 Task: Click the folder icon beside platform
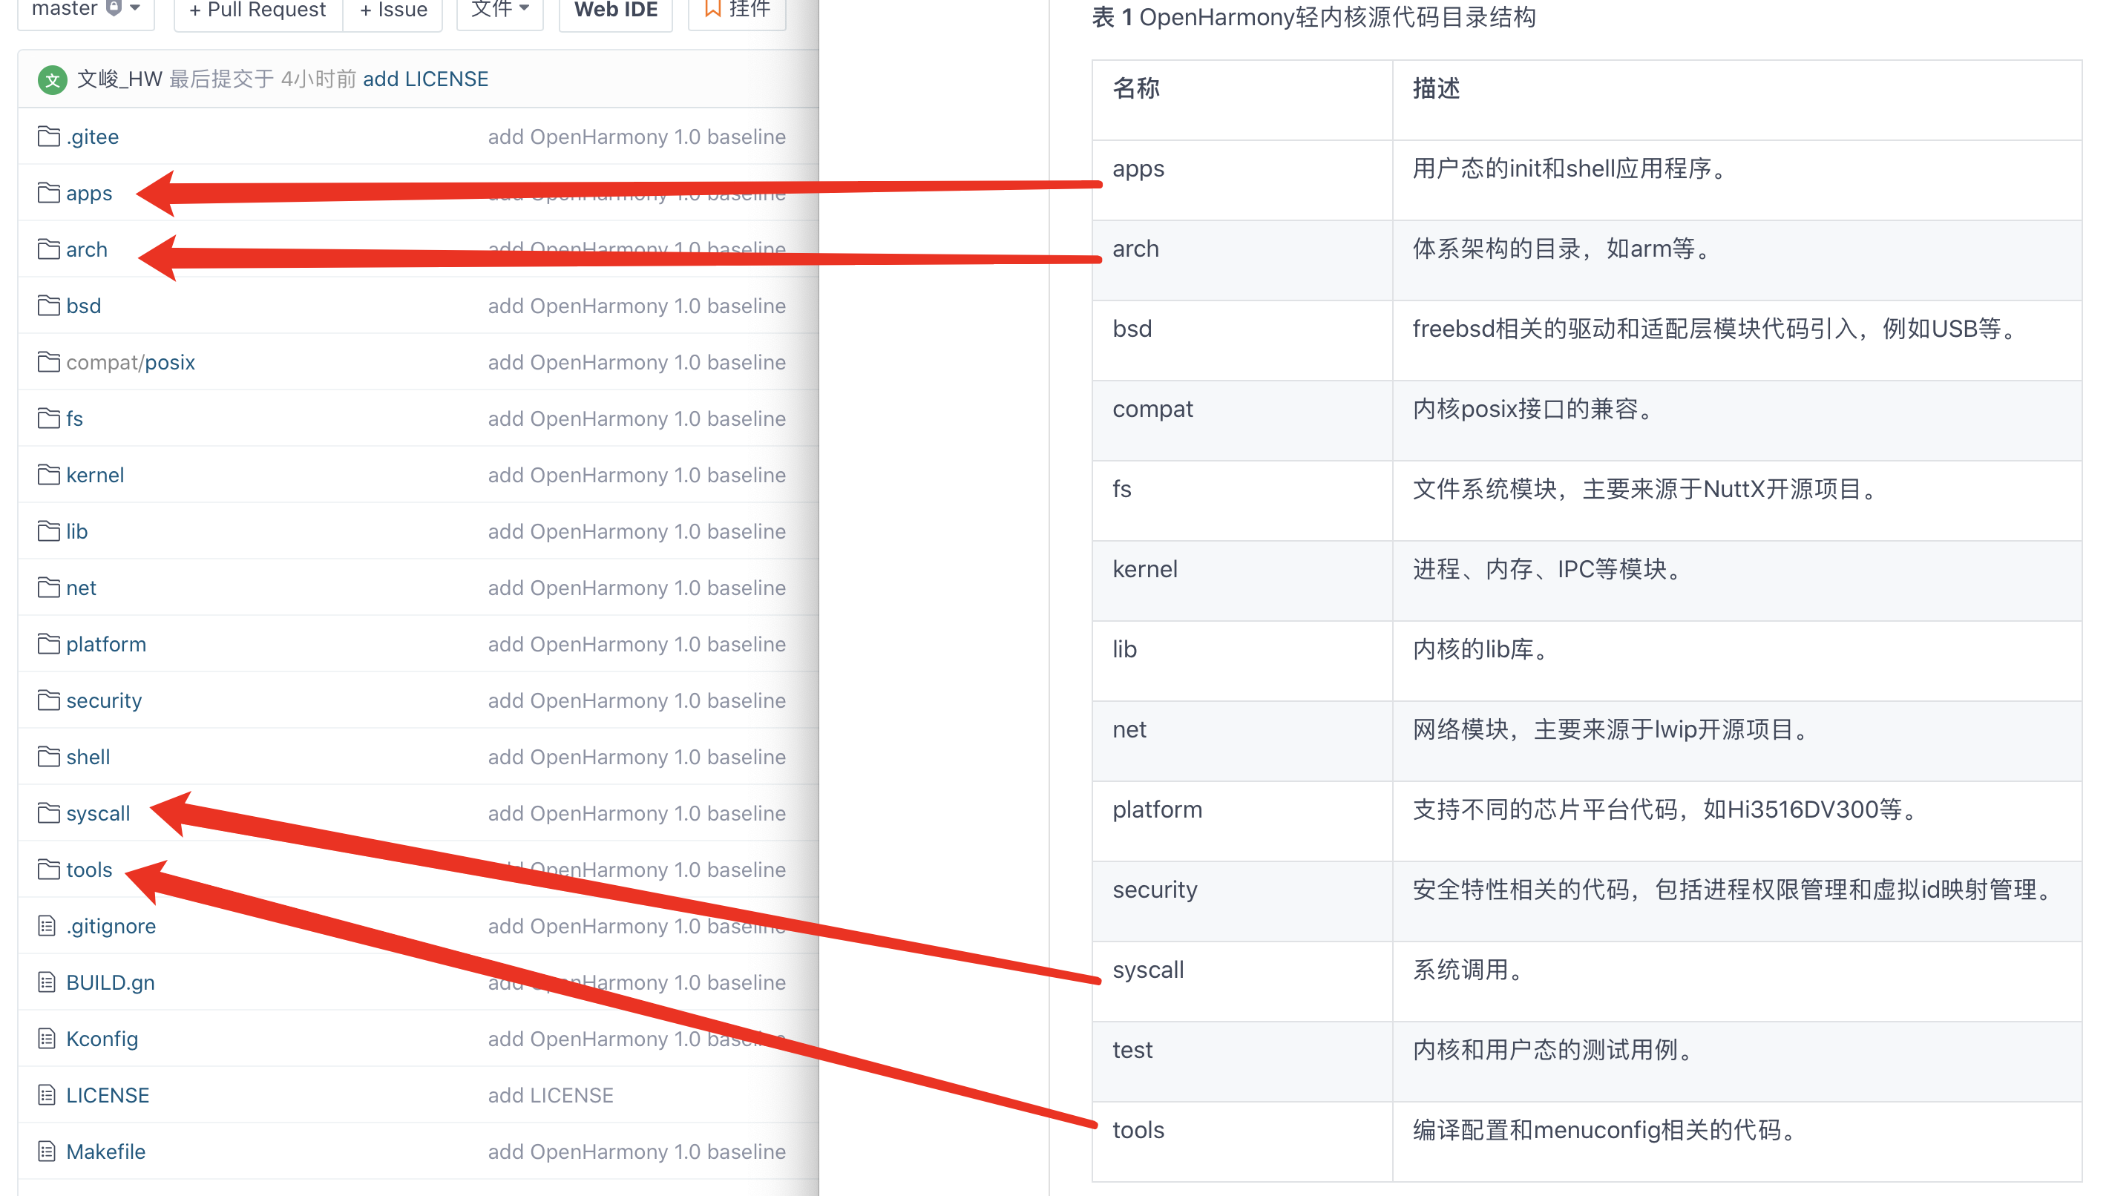click(48, 644)
